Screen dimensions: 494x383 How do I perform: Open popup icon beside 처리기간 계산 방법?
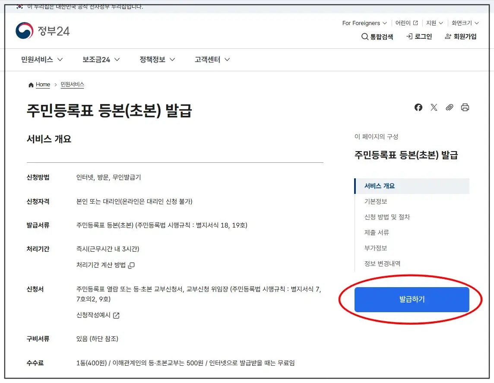pyautogui.click(x=131, y=265)
